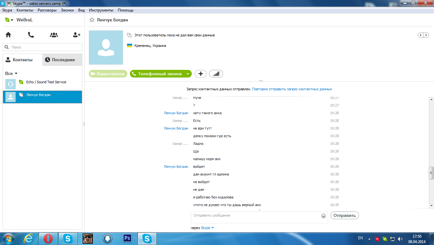Launch Opera browser from the taskbar
Screen dimensions: 434x245
pos(48,238)
